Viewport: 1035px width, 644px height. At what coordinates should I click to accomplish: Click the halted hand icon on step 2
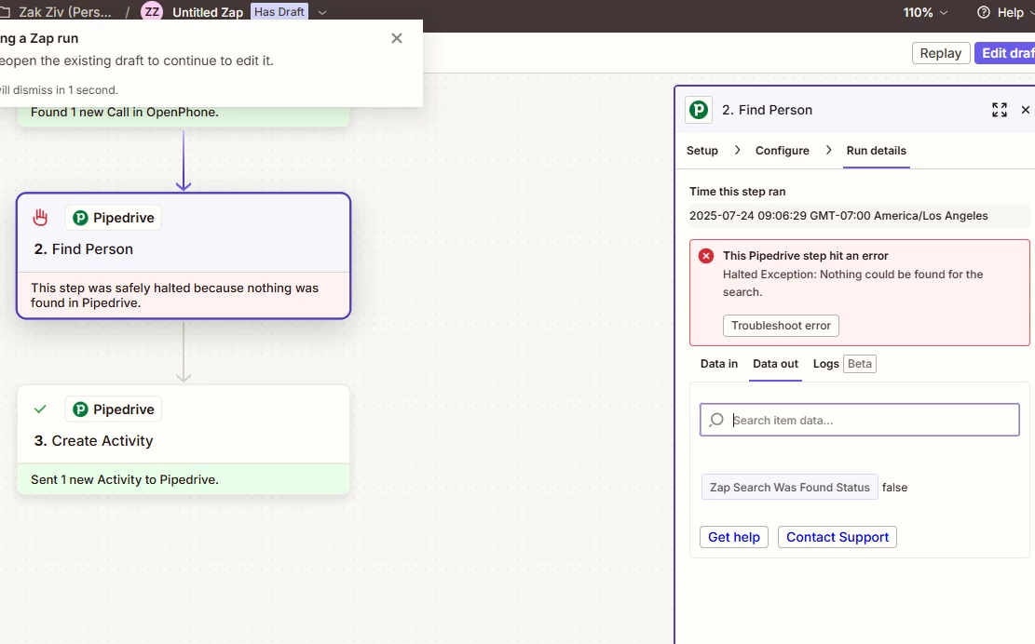pos(40,218)
